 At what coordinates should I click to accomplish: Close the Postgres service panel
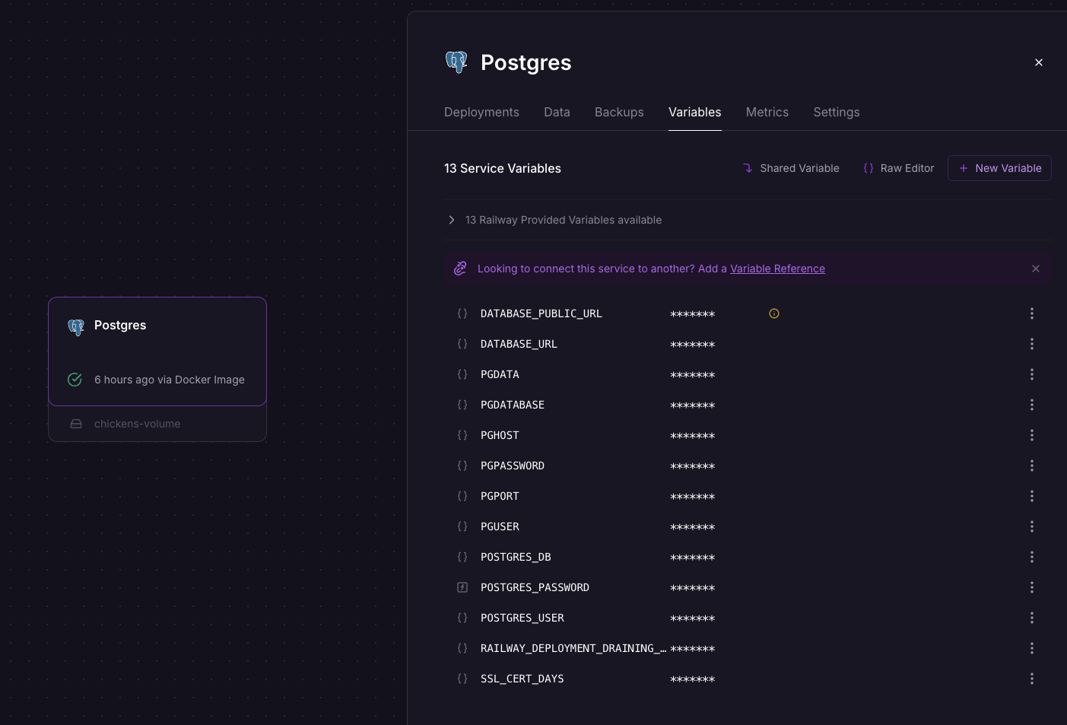pyautogui.click(x=1039, y=62)
